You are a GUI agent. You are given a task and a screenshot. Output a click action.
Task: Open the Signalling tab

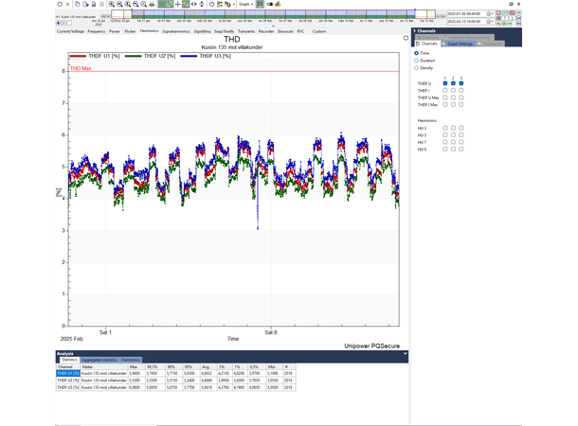(x=202, y=31)
